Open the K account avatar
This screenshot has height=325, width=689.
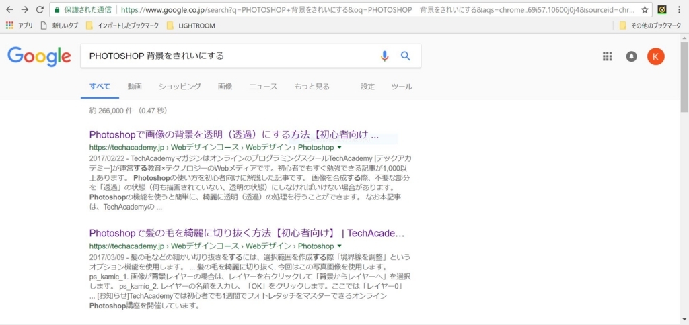655,56
